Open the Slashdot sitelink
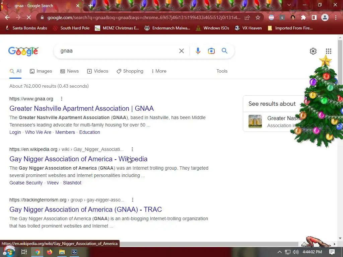Viewport: 343px width, 257px height. [72, 183]
